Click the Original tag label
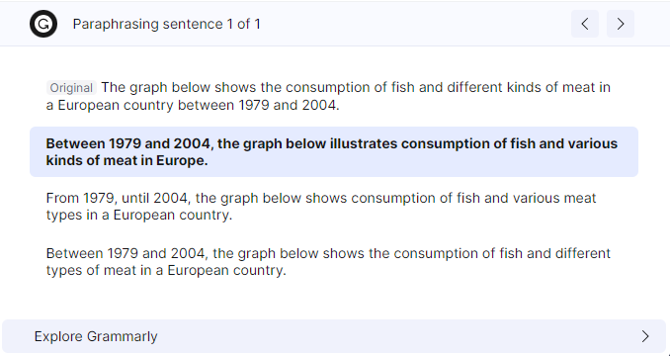Viewport: 670px width, 356px height. 71,88
